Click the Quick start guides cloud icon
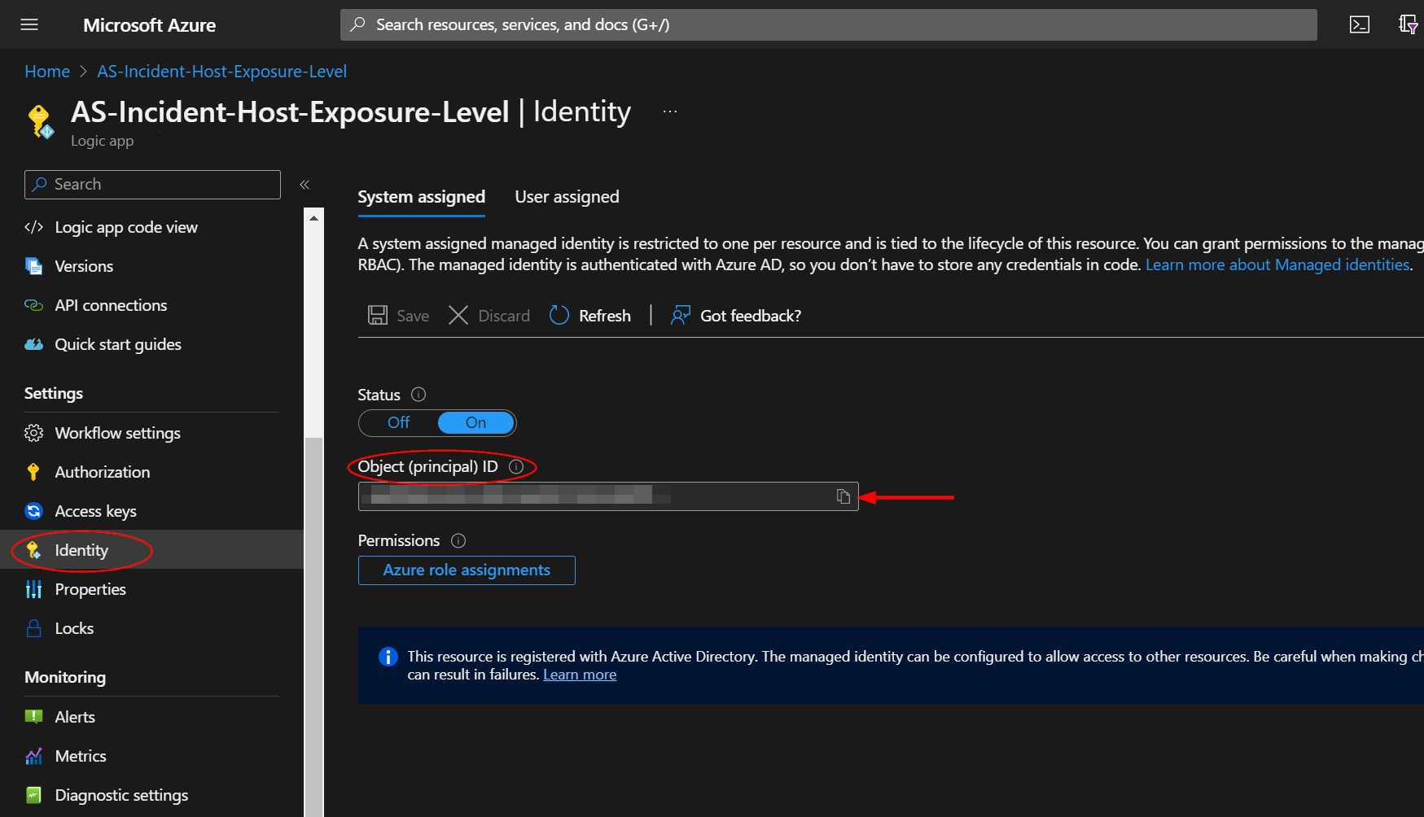 coord(33,344)
